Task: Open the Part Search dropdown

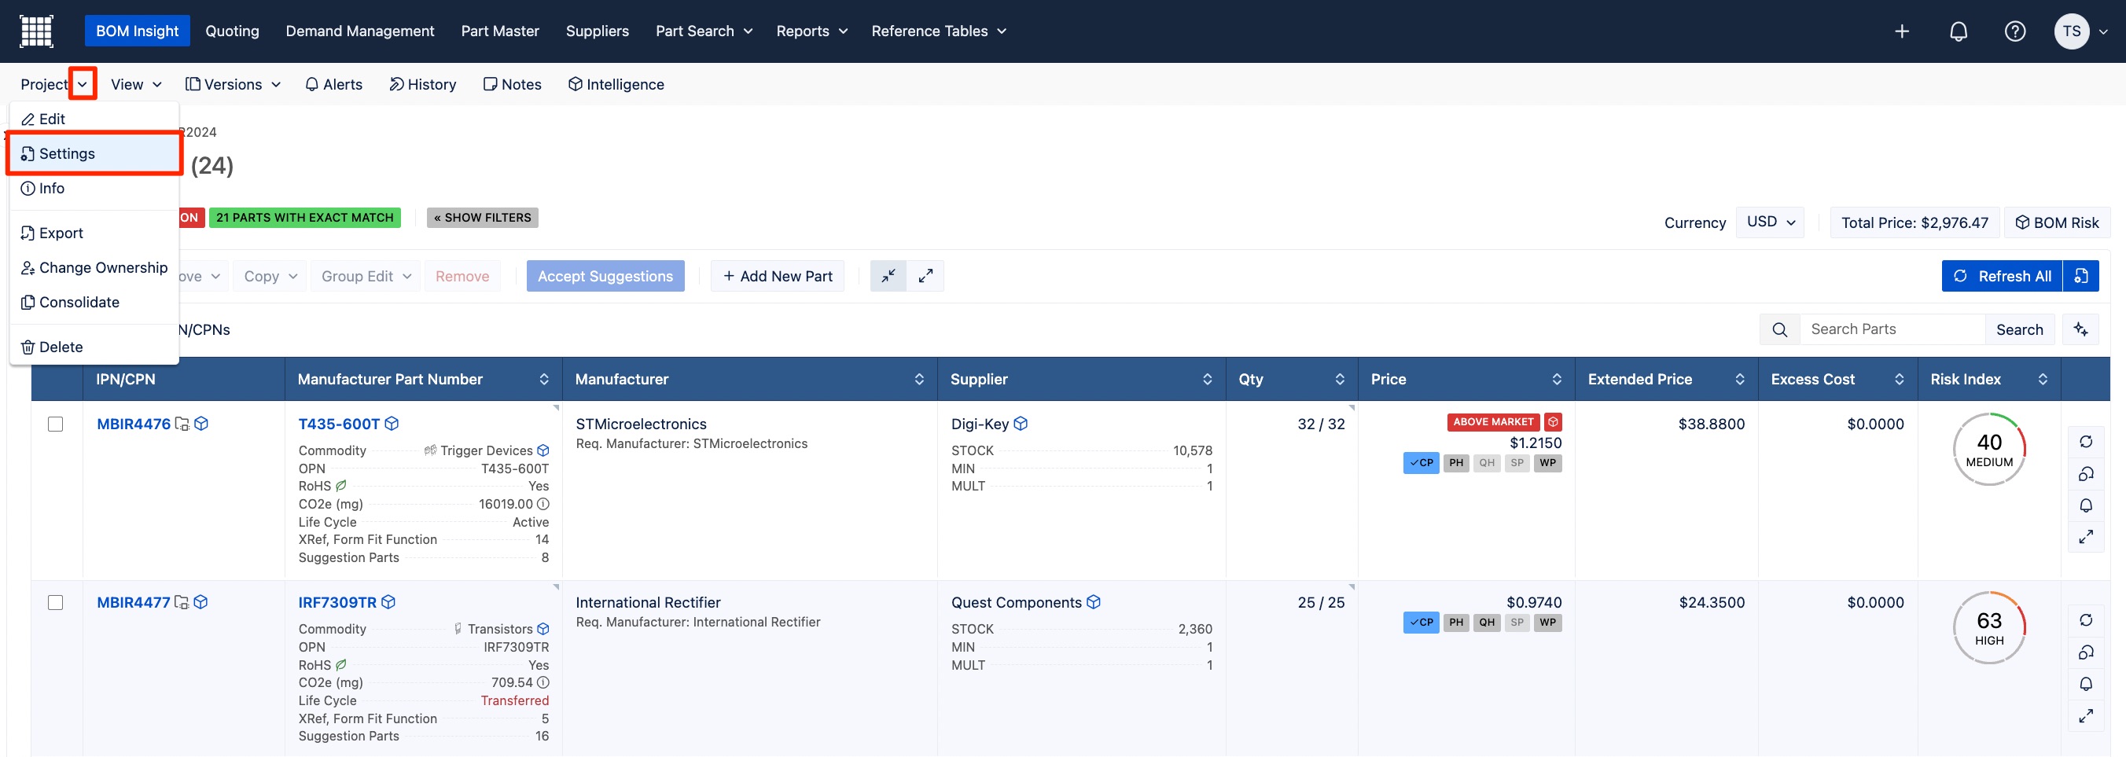Action: [x=704, y=31]
